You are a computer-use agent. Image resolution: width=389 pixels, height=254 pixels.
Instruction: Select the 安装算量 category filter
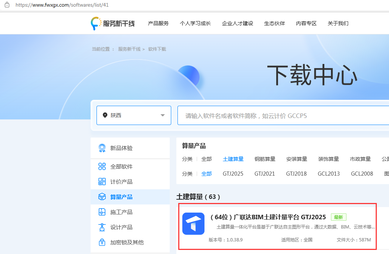click(297, 159)
